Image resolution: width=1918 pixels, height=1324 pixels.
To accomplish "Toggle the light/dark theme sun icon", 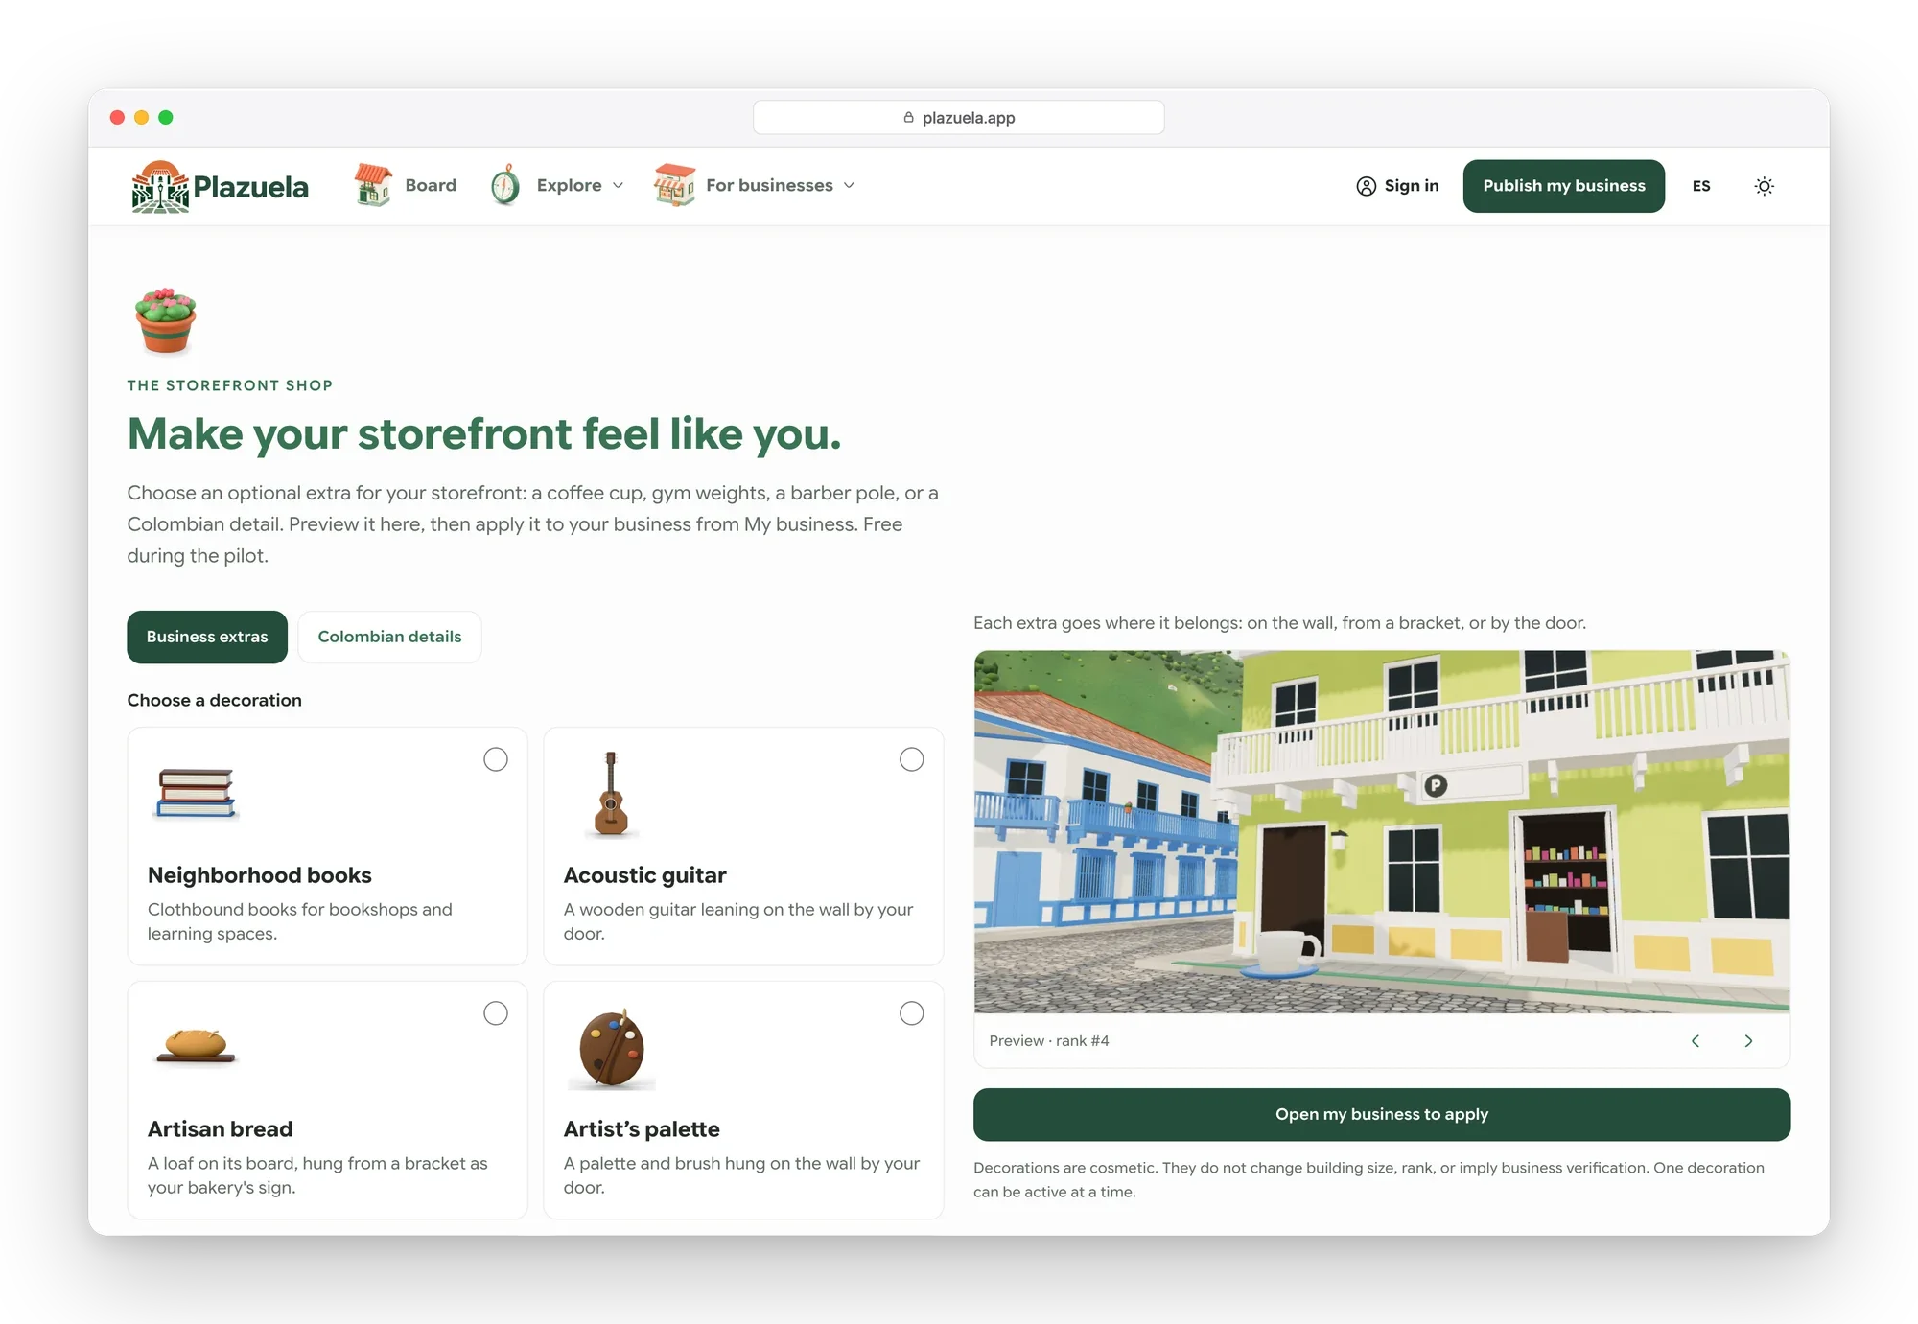I will point(1764,186).
